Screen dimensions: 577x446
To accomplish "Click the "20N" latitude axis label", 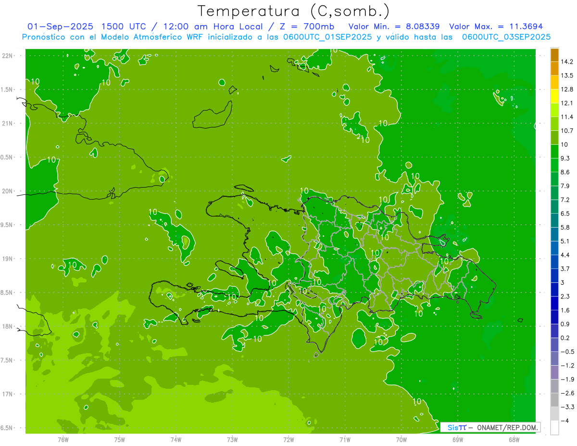I will tap(7, 191).
